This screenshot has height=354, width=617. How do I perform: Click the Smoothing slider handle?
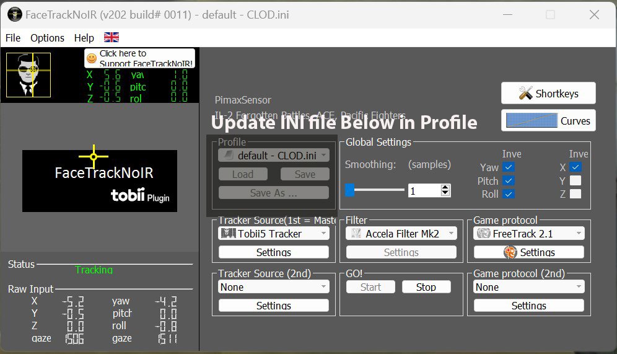[350, 190]
